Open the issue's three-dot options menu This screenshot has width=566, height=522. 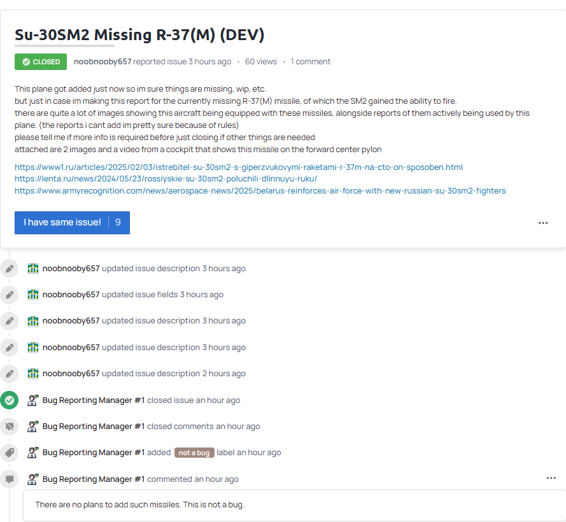542,223
